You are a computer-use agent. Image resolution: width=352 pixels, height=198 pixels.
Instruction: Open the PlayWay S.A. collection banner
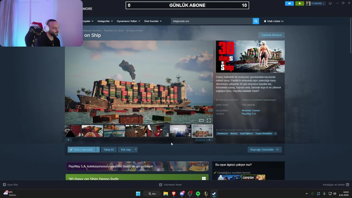point(137,166)
